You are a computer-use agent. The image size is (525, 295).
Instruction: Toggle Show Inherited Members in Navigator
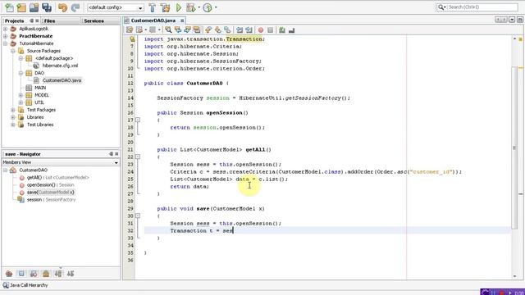tap(9, 274)
